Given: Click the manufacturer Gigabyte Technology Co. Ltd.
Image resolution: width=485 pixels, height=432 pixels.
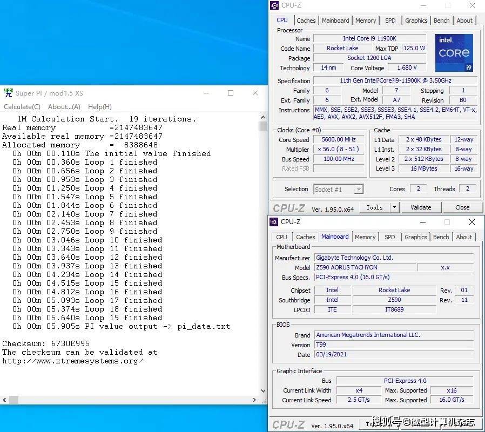Looking at the screenshot, I should [x=394, y=258].
